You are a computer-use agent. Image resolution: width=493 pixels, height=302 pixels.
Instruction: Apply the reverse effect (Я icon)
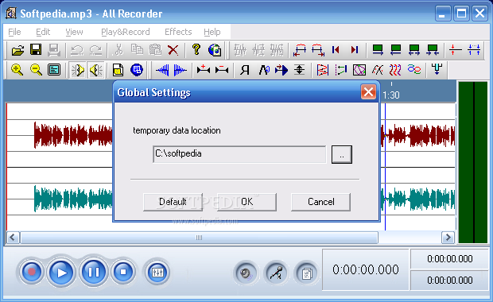(244, 70)
